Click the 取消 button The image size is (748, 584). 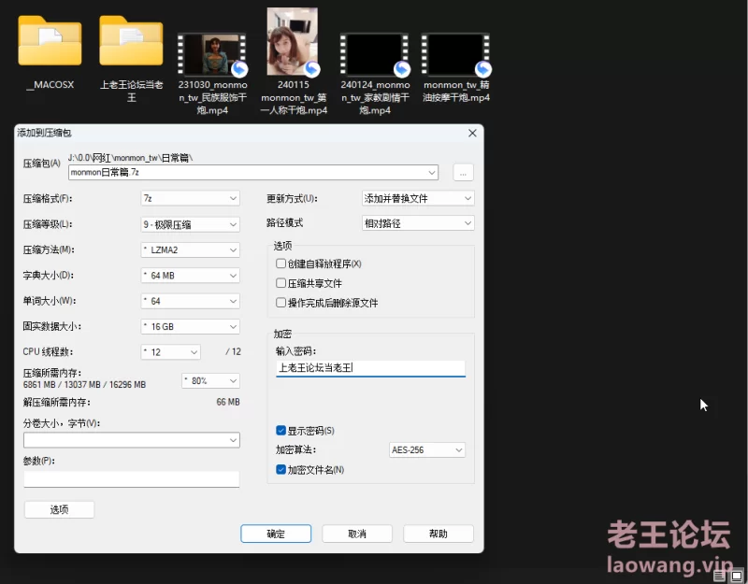point(357,534)
